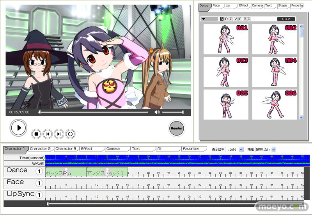Click the round Render button
Viewport: 312px width, 215px height.
(x=177, y=128)
